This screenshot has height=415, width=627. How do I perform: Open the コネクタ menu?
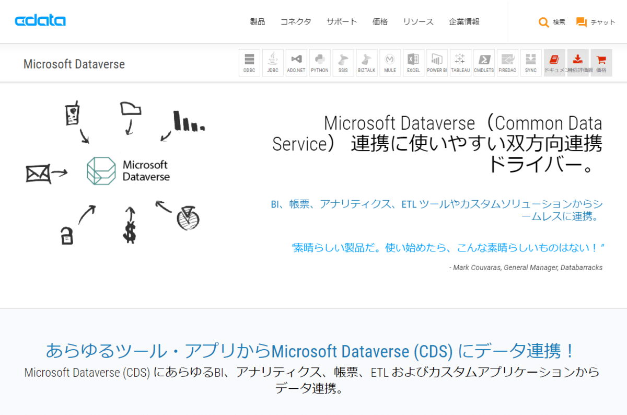tap(296, 21)
